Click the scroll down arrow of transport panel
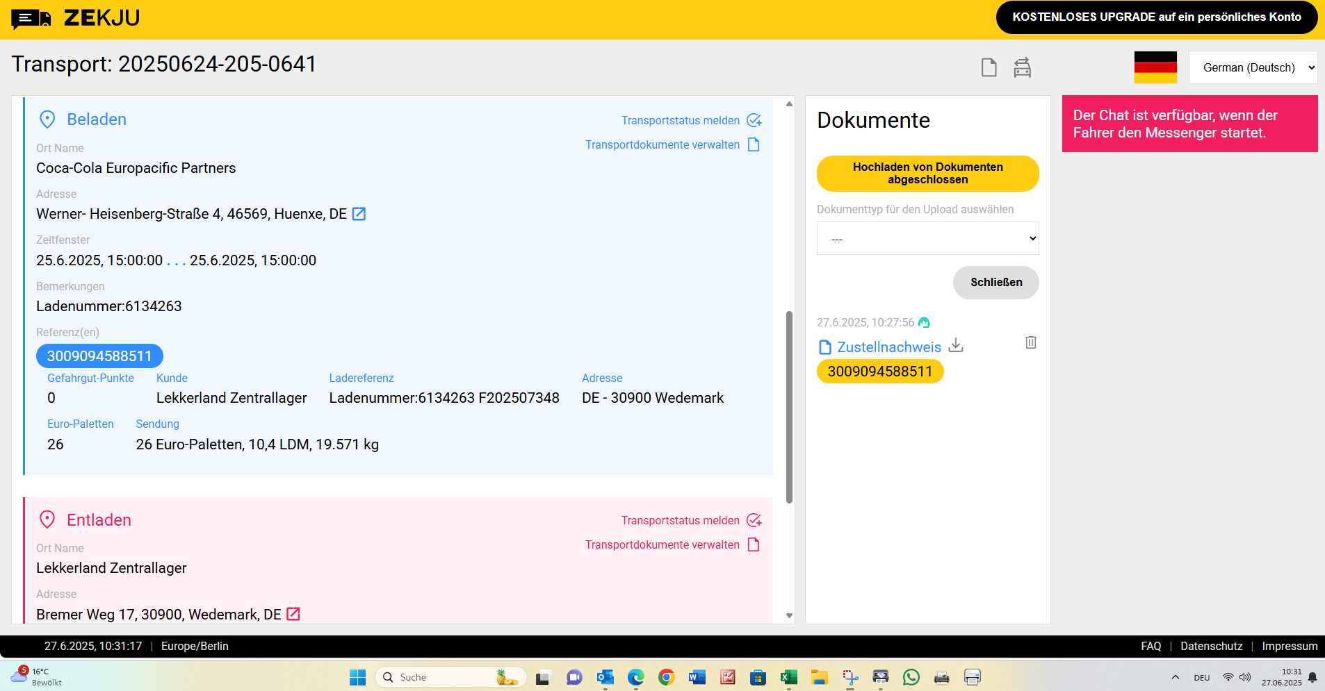This screenshot has width=1325, height=691. click(789, 615)
